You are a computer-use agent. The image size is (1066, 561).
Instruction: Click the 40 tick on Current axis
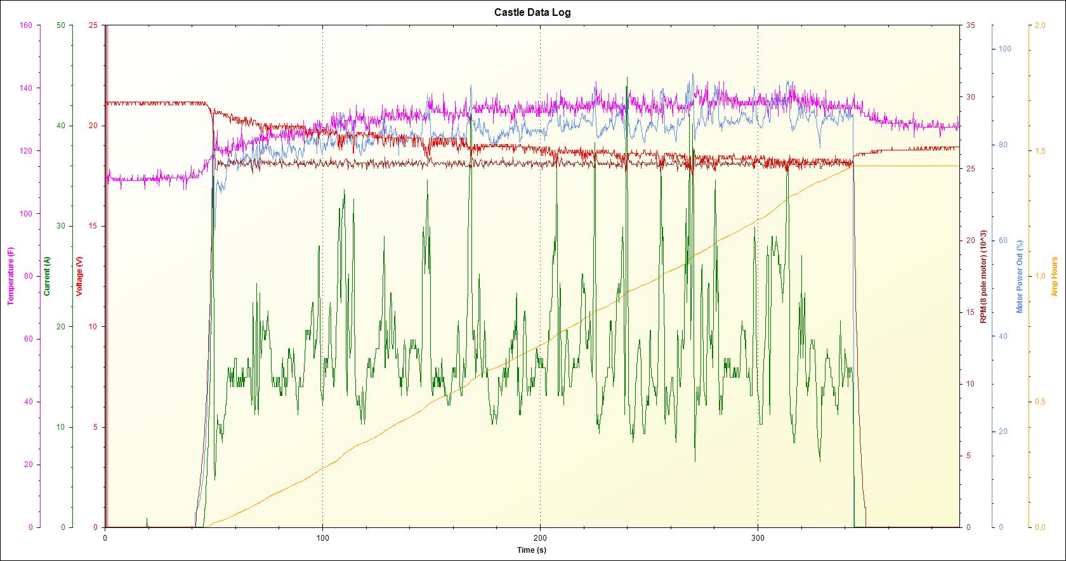click(61, 126)
